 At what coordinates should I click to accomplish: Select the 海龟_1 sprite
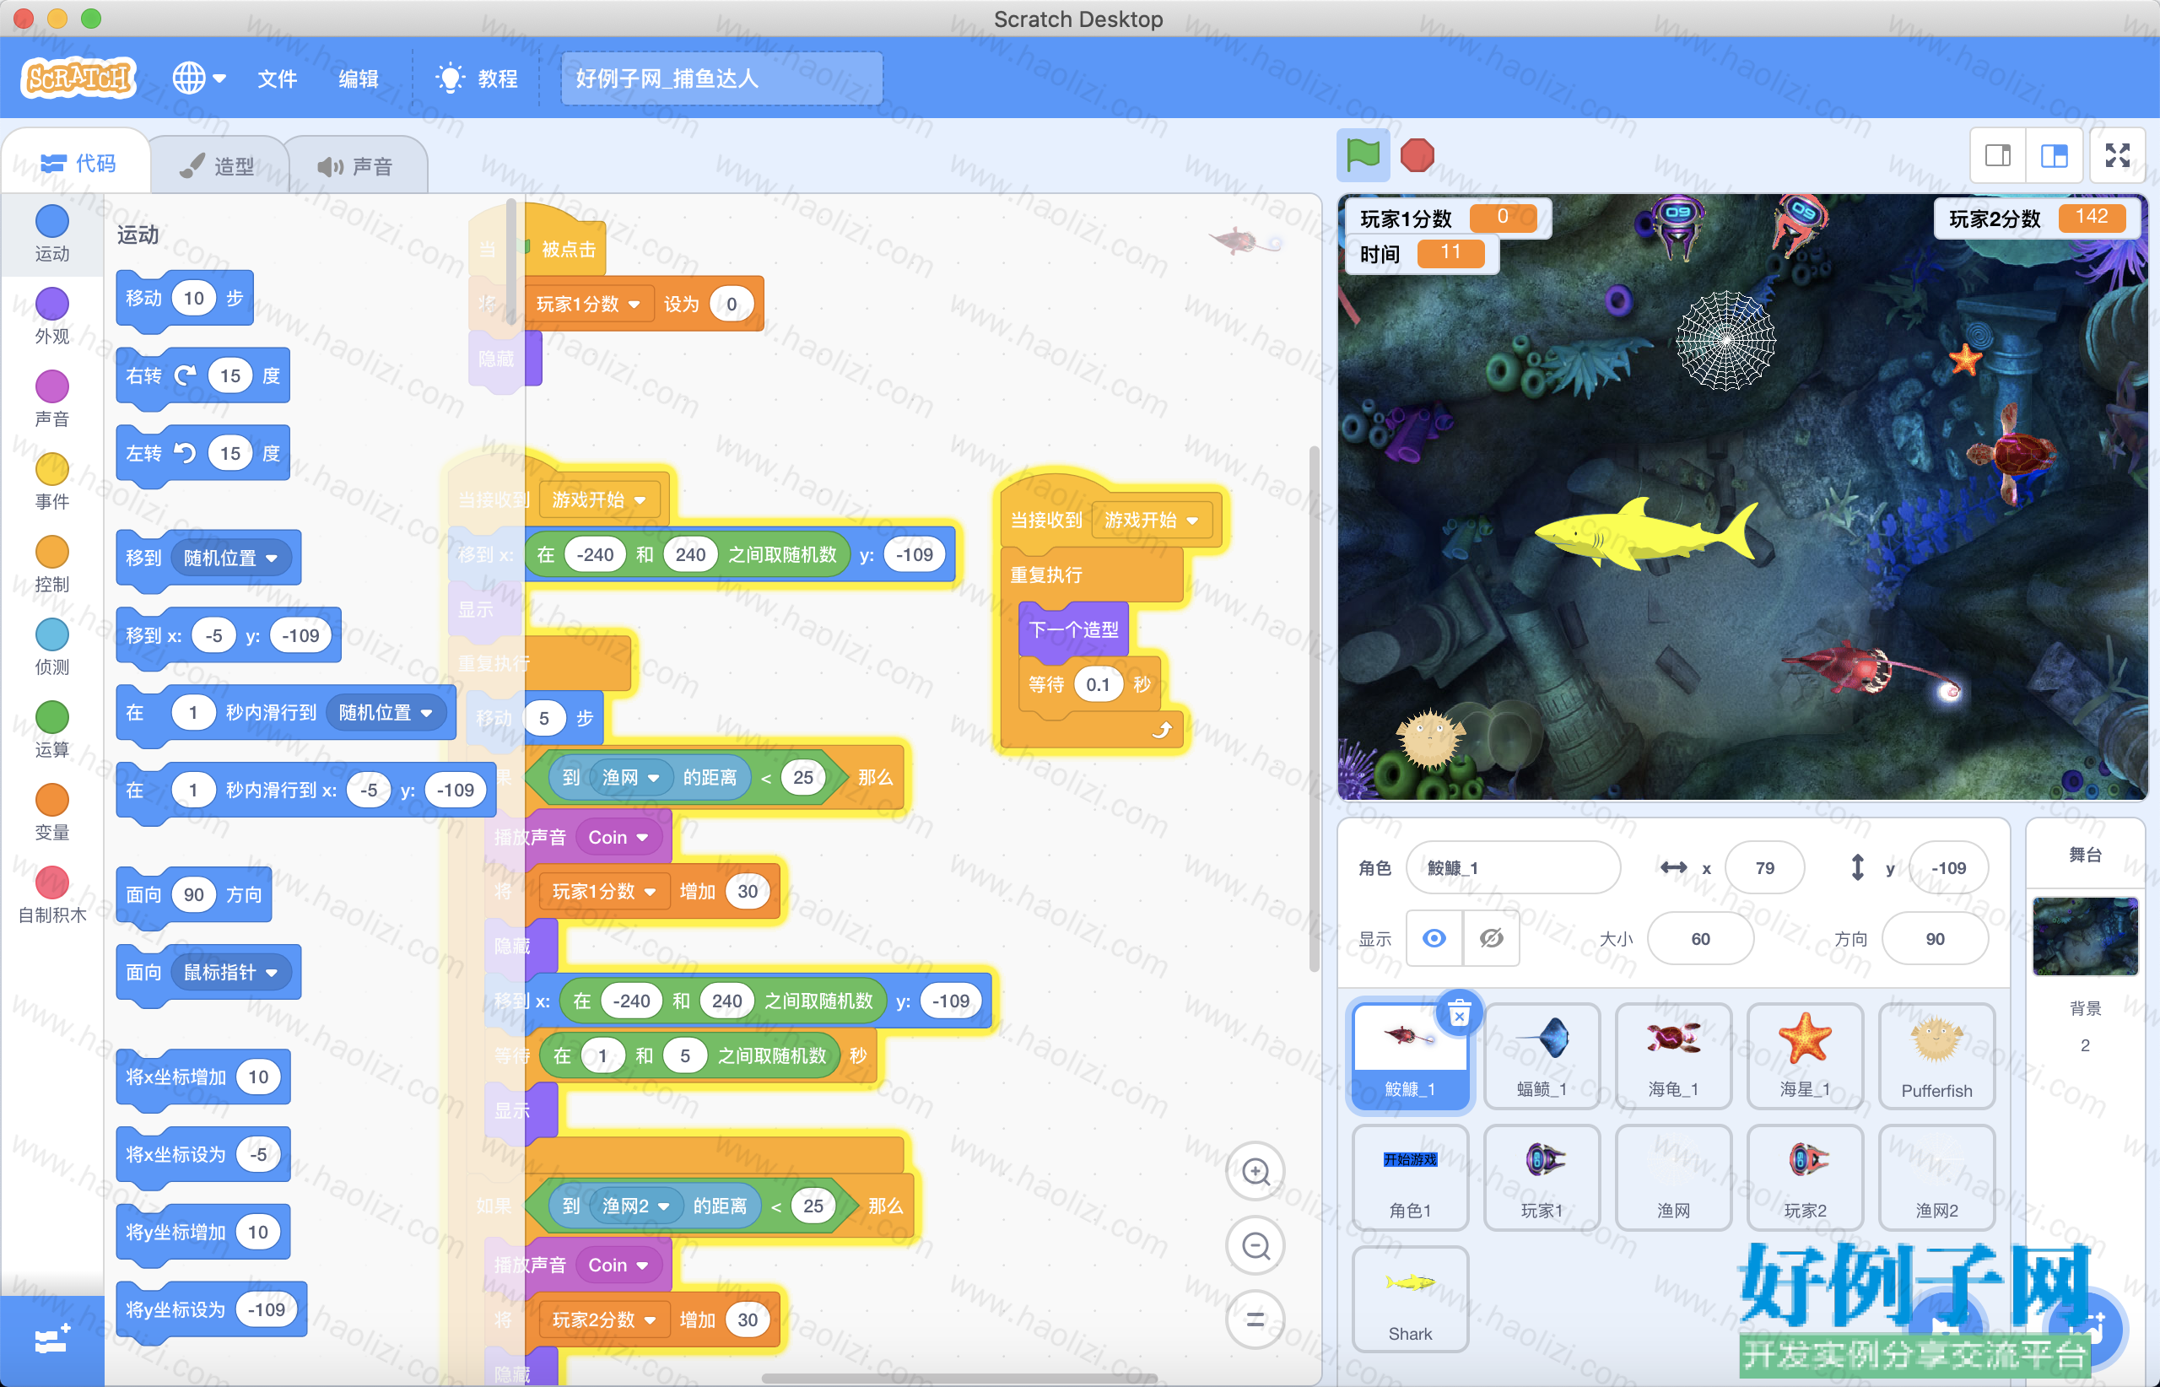[x=1672, y=1055]
